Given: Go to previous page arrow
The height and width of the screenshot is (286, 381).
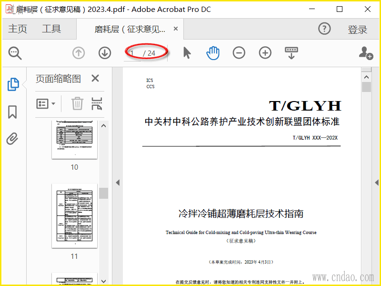Looking at the screenshot, I should pos(79,53).
